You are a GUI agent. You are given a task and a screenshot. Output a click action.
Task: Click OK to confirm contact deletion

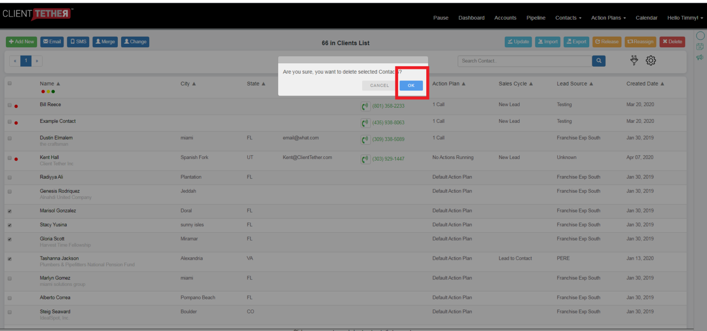[411, 86]
